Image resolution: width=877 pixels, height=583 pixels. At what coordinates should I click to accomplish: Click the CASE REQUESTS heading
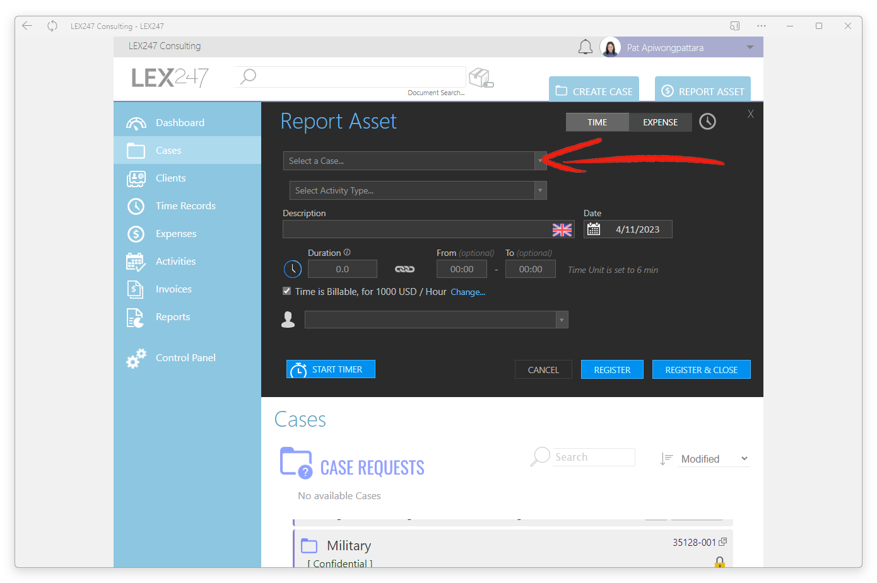click(x=372, y=468)
